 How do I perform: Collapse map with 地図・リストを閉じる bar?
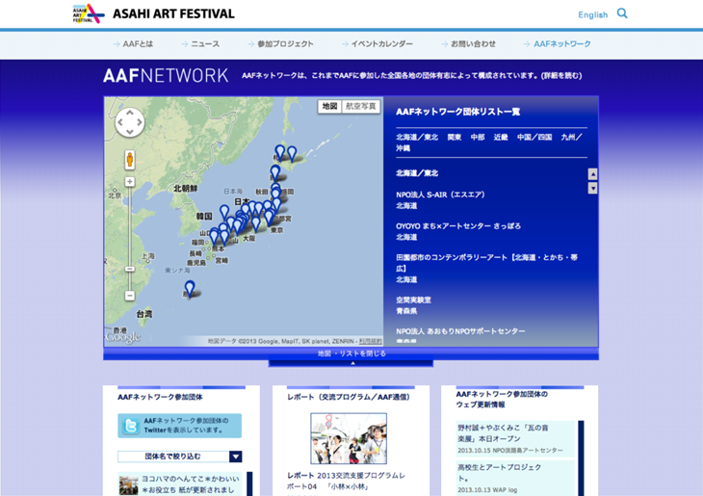(351, 353)
